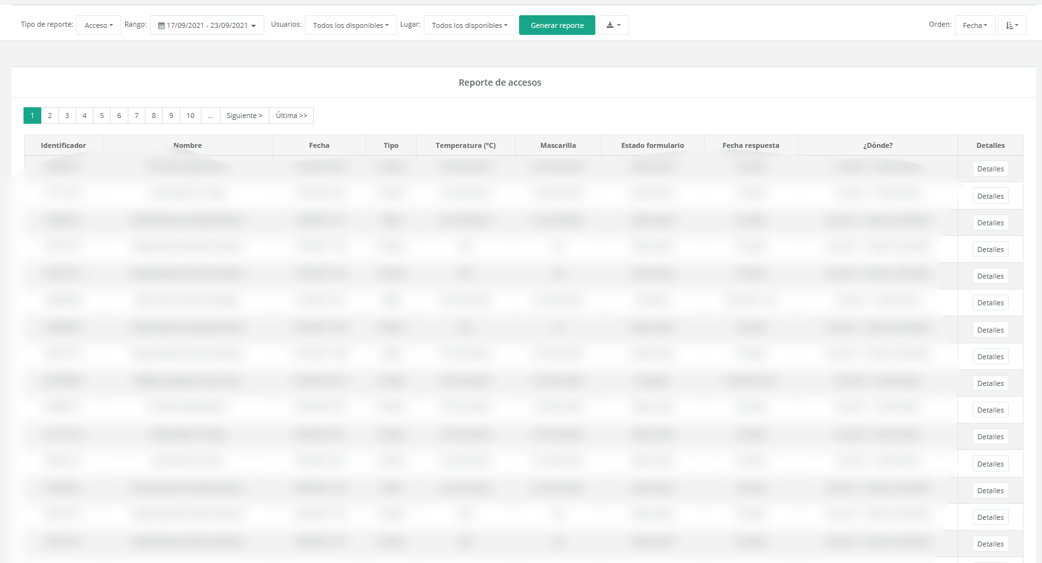Open the Lugar filter dropdown

(x=469, y=25)
